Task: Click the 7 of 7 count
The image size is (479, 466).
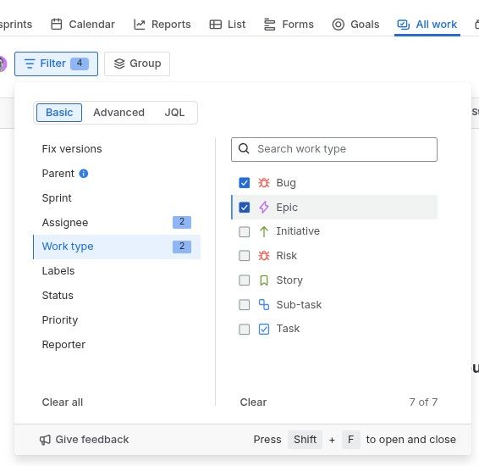Action: coord(423,402)
